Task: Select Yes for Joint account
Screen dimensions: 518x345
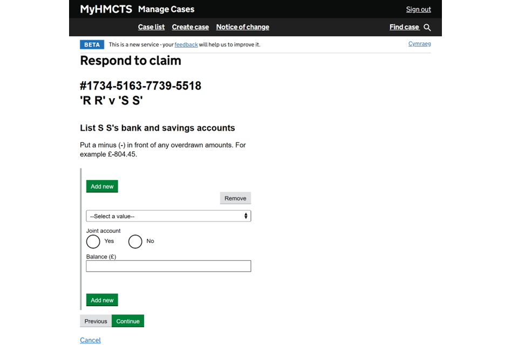Action: pos(93,241)
